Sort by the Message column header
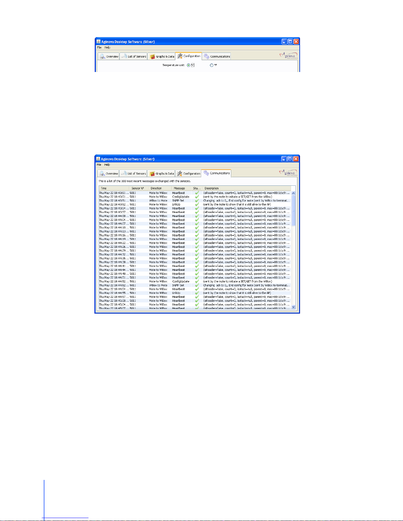Image resolution: width=403 pixels, height=521 pixels. (182, 188)
